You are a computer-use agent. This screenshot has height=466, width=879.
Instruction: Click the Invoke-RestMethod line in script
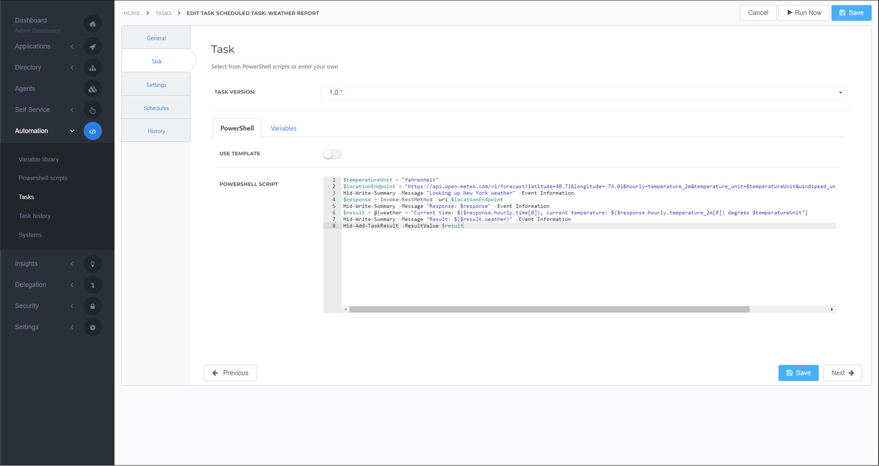point(423,200)
